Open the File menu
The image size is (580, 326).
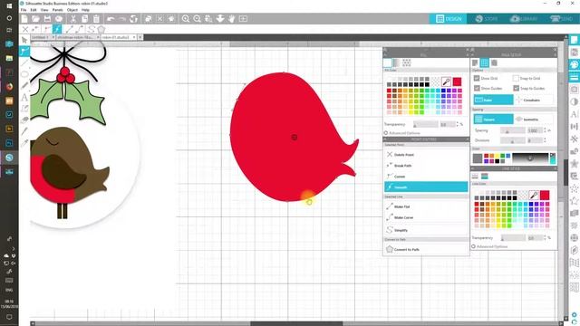coord(24,10)
